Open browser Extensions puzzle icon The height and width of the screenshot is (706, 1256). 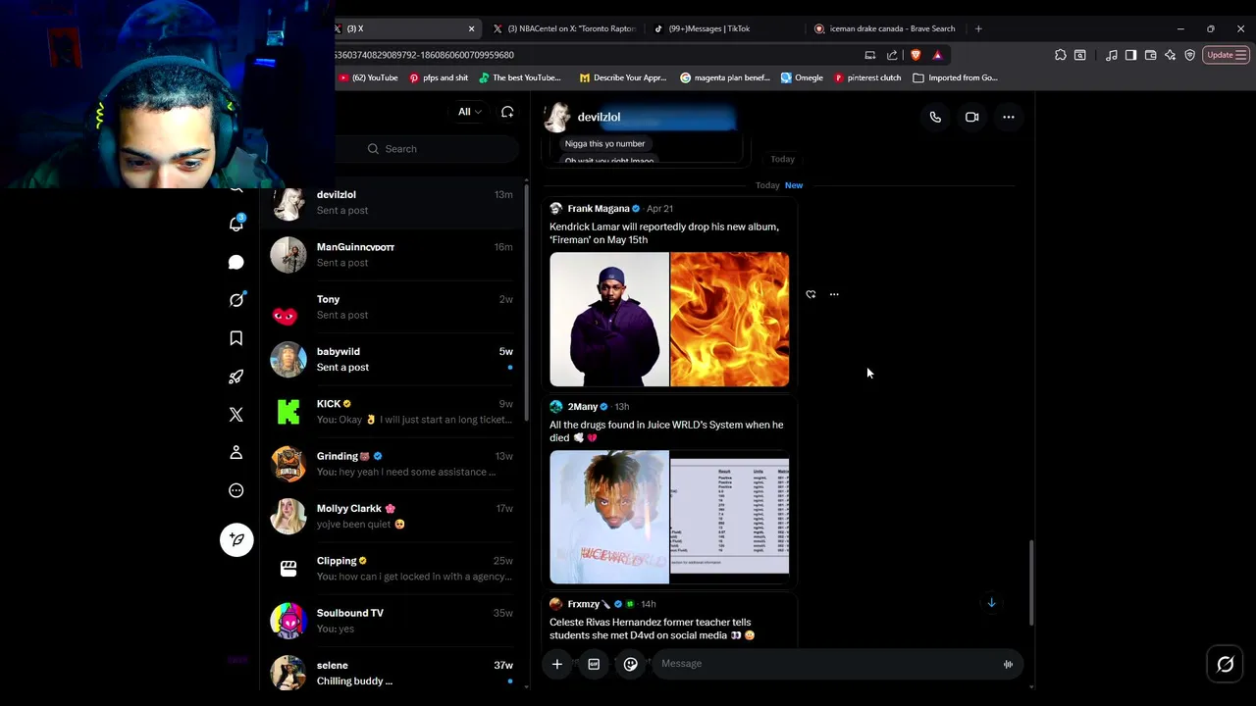click(1060, 55)
